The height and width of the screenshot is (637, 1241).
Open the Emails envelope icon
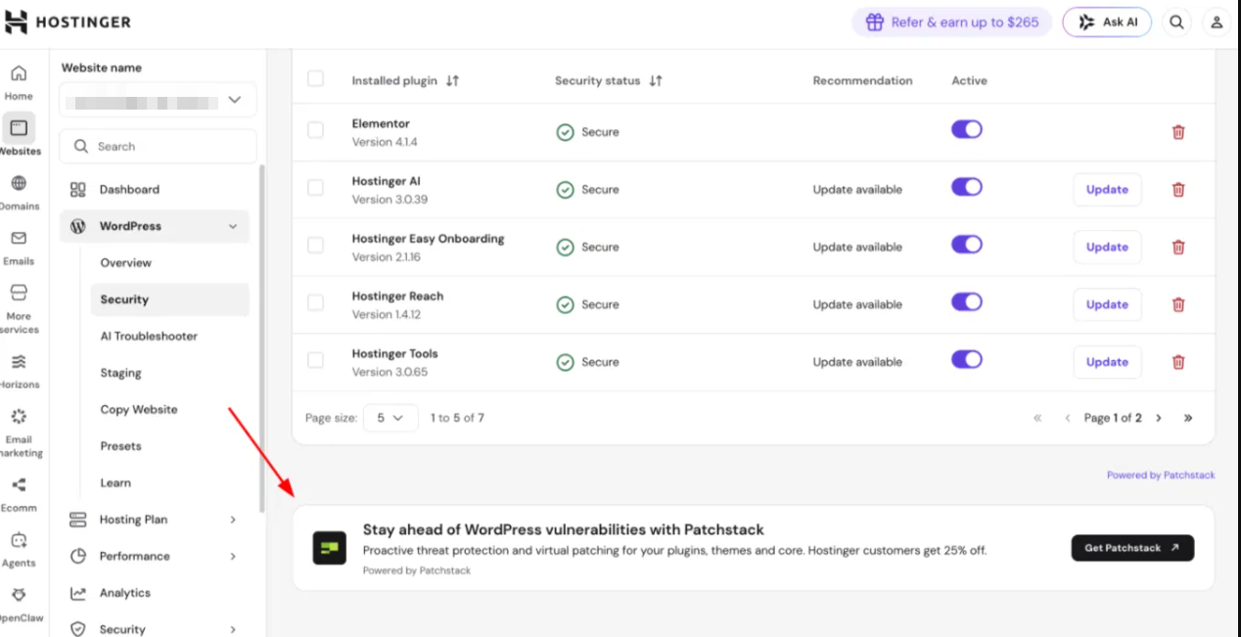[19, 239]
